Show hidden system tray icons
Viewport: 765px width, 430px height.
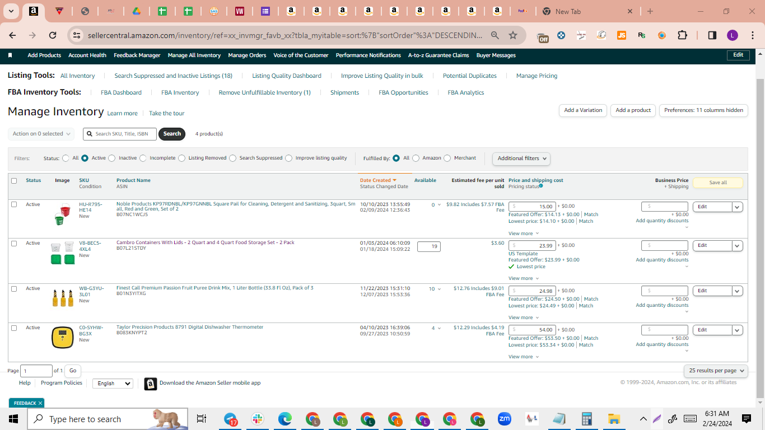pyautogui.click(x=643, y=419)
